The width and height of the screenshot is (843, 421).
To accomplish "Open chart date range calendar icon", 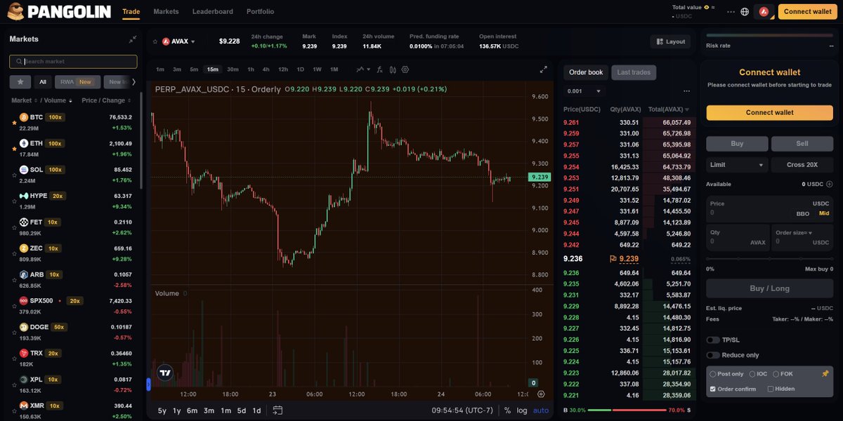I will 277,410.
